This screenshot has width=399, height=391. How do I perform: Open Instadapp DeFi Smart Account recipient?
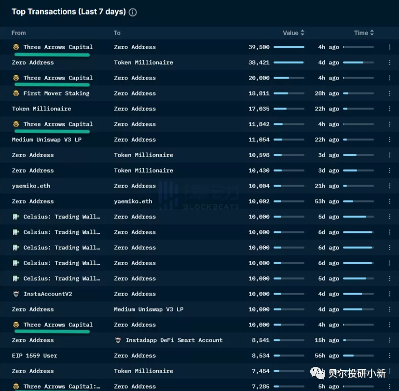[x=174, y=340]
